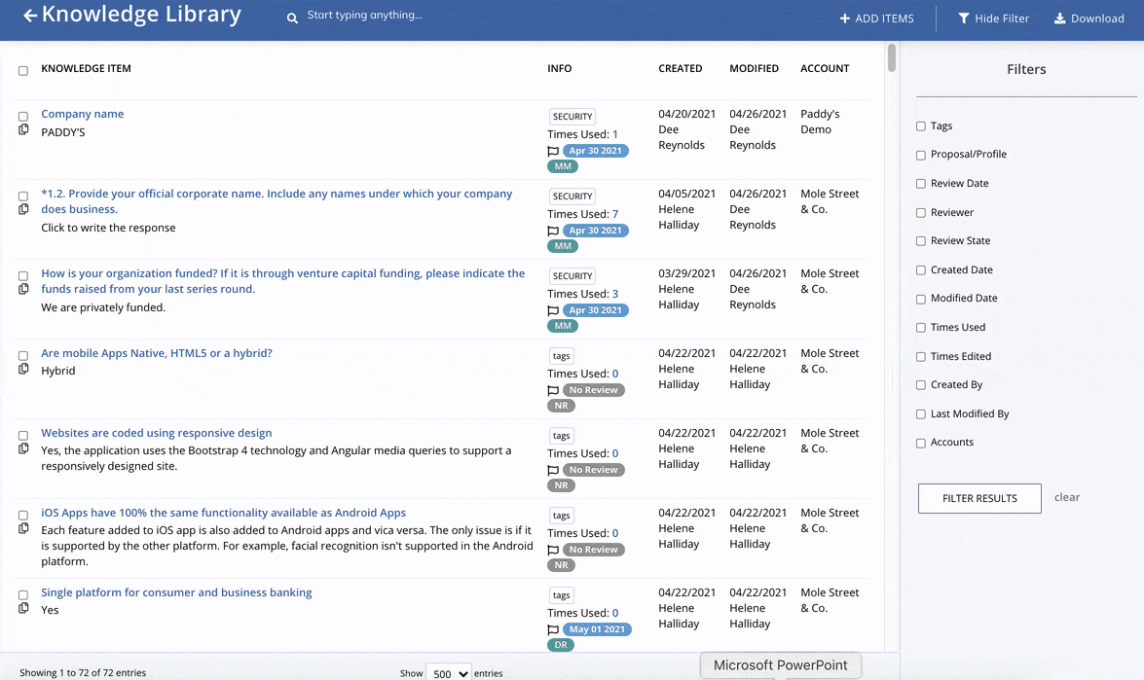
Task: Enable the Review Date filter checkbox
Action: pyautogui.click(x=921, y=184)
